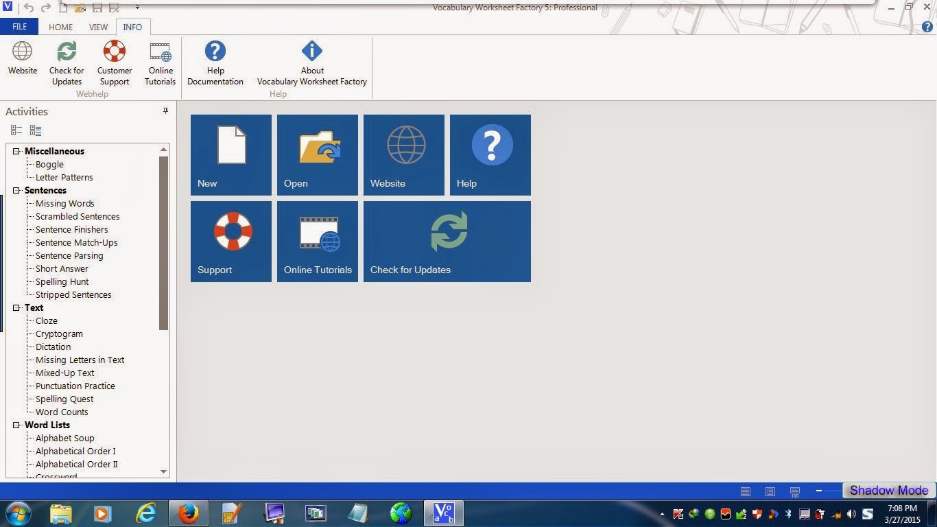Screen dimensions: 937x527
Task: Click the zoom out minus button in status bar
Action: point(819,491)
